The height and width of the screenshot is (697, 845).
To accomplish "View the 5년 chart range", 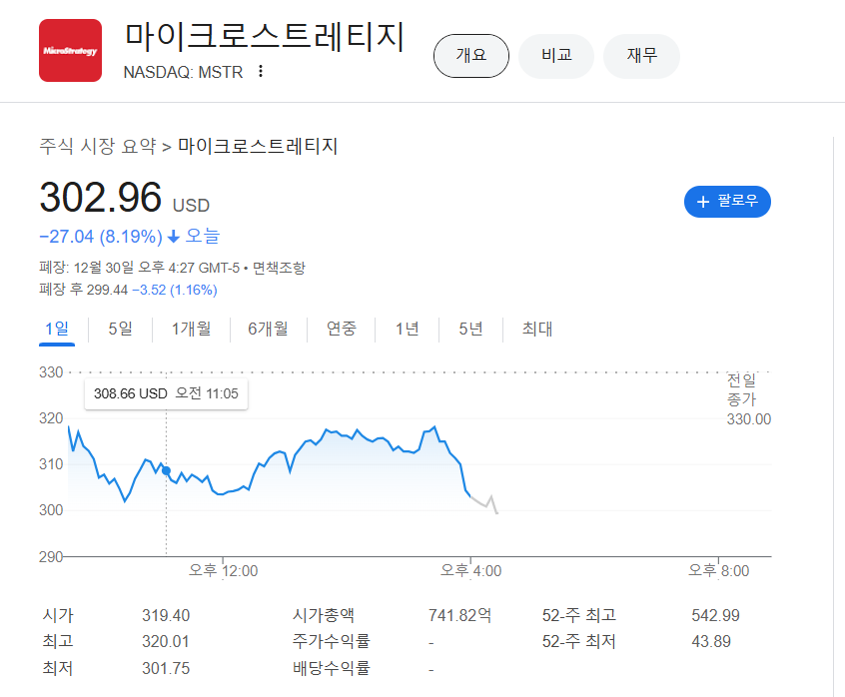I will click(470, 329).
